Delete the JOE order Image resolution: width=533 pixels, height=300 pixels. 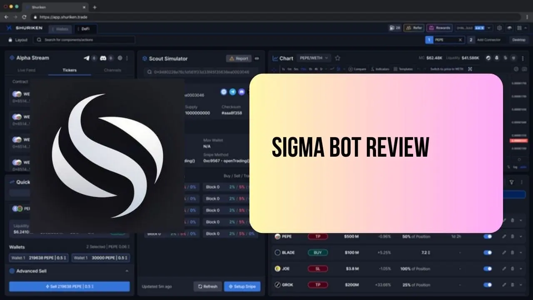(x=513, y=269)
